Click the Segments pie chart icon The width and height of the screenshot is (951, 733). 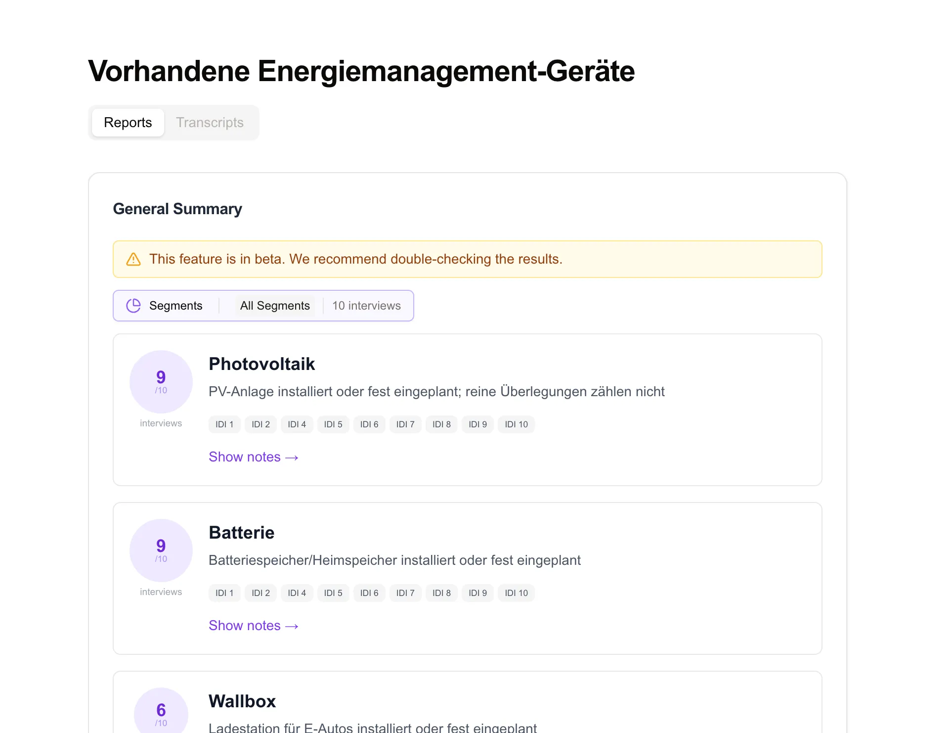(x=133, y=306)
